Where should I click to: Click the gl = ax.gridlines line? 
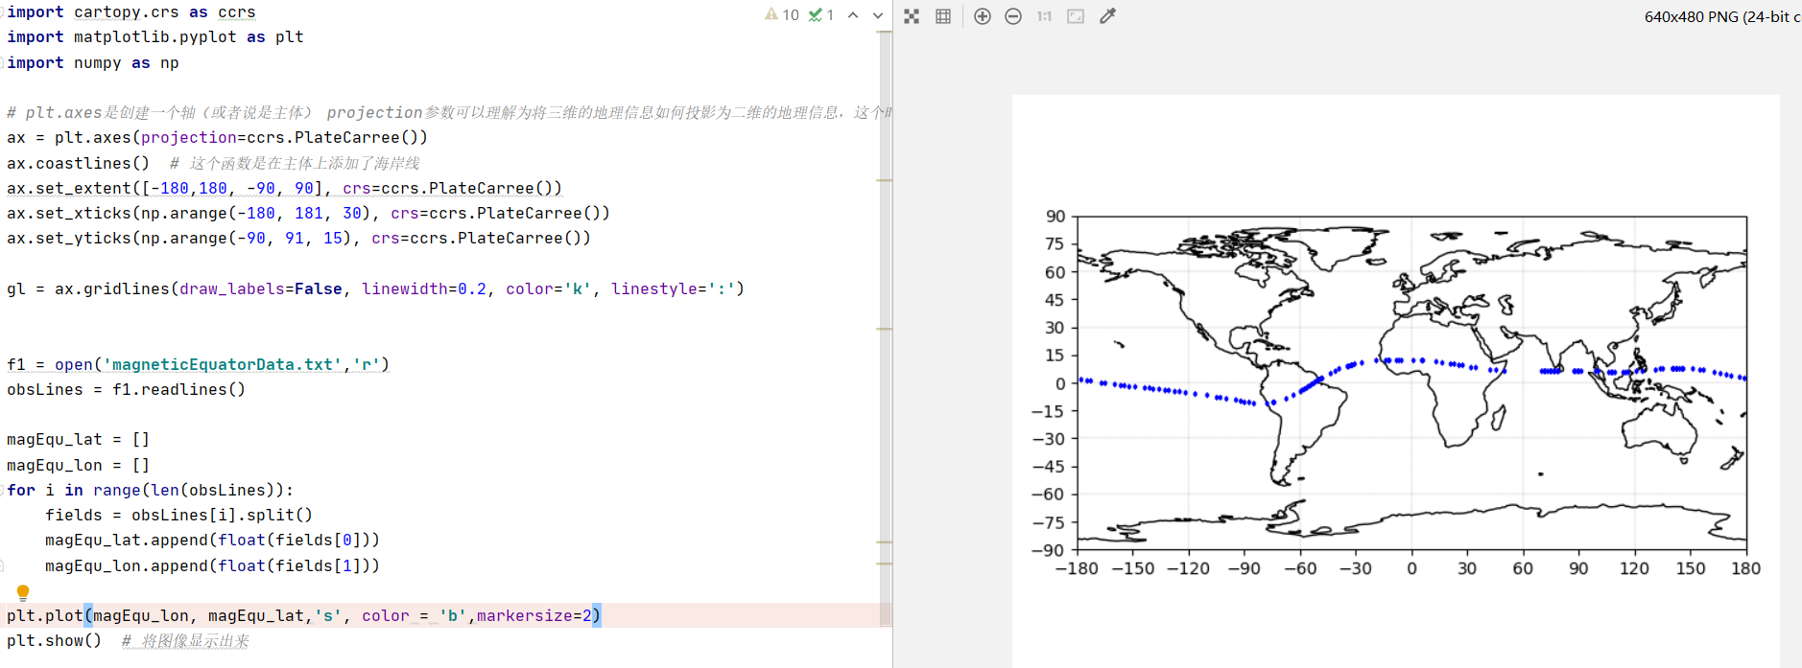click(x=376, y=289)
